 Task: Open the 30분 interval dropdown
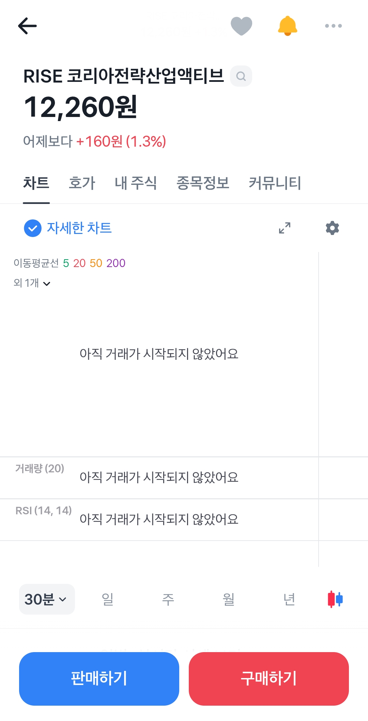point(47,599)
